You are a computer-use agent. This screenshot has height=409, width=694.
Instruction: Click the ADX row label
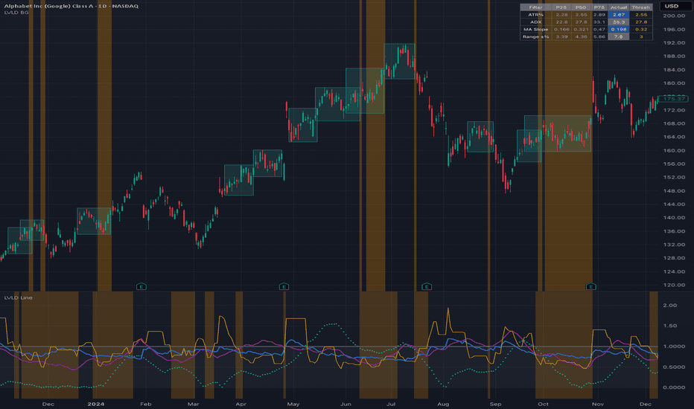pos(535,22)
